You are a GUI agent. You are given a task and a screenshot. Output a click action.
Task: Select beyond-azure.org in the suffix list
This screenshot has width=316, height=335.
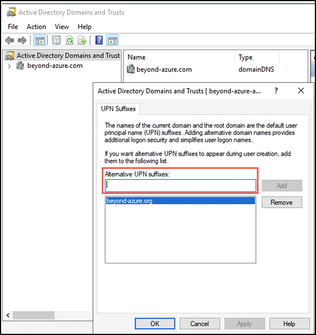[180, 201]
